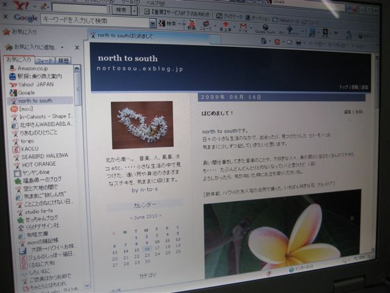Image resolution: width=390 pixels, height=293 pixels.
Task: Click the Google keyword search field
Action: [95, 21]
